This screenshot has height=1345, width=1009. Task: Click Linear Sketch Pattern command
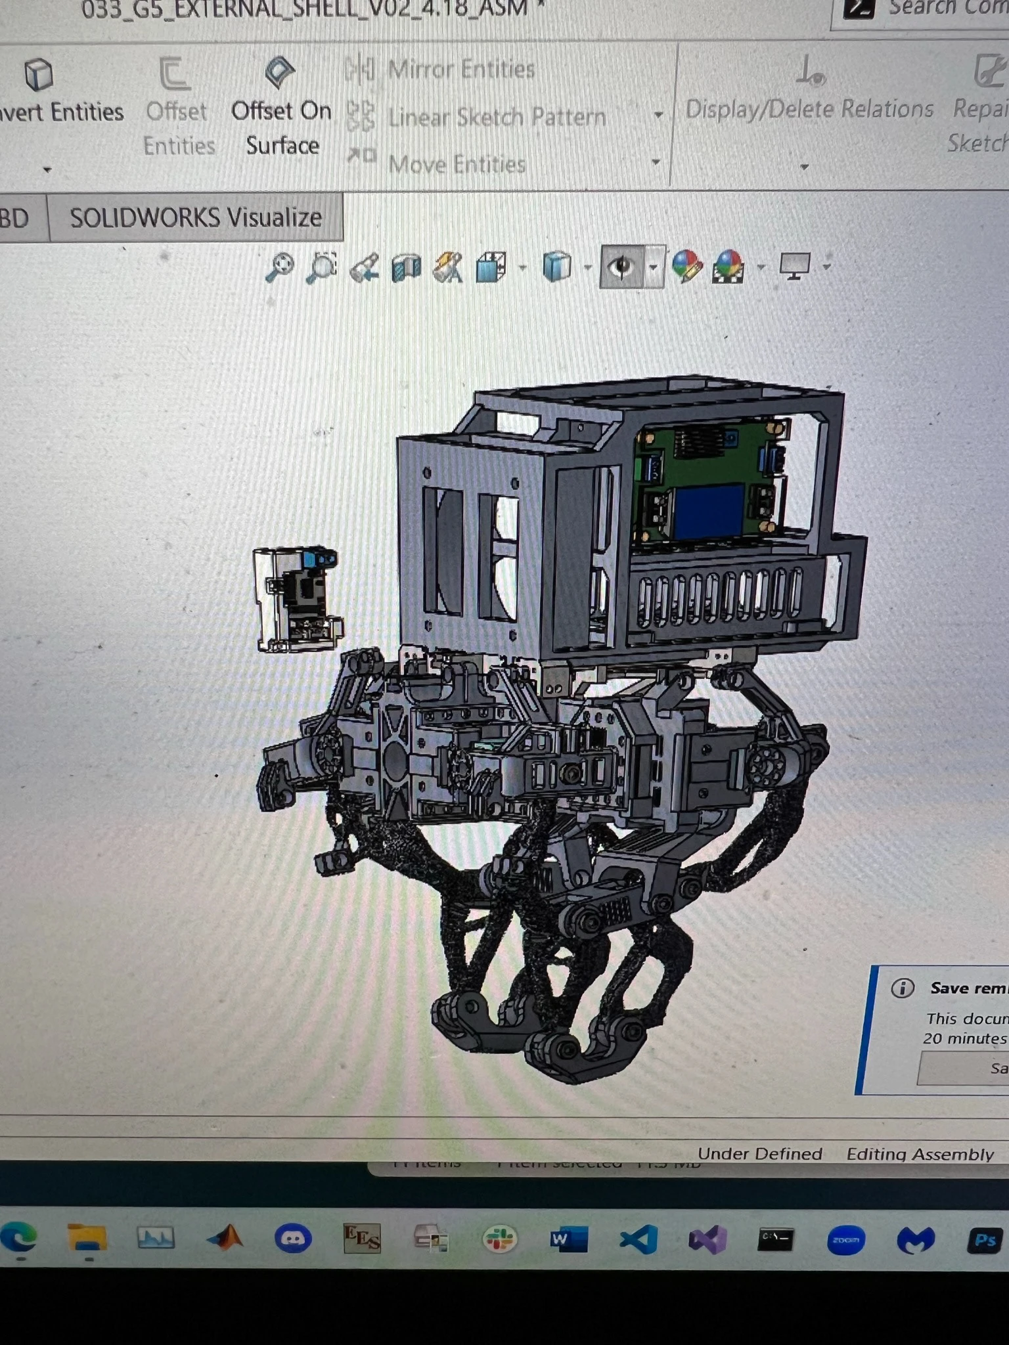pyautogui.click(x=476, y=117)
